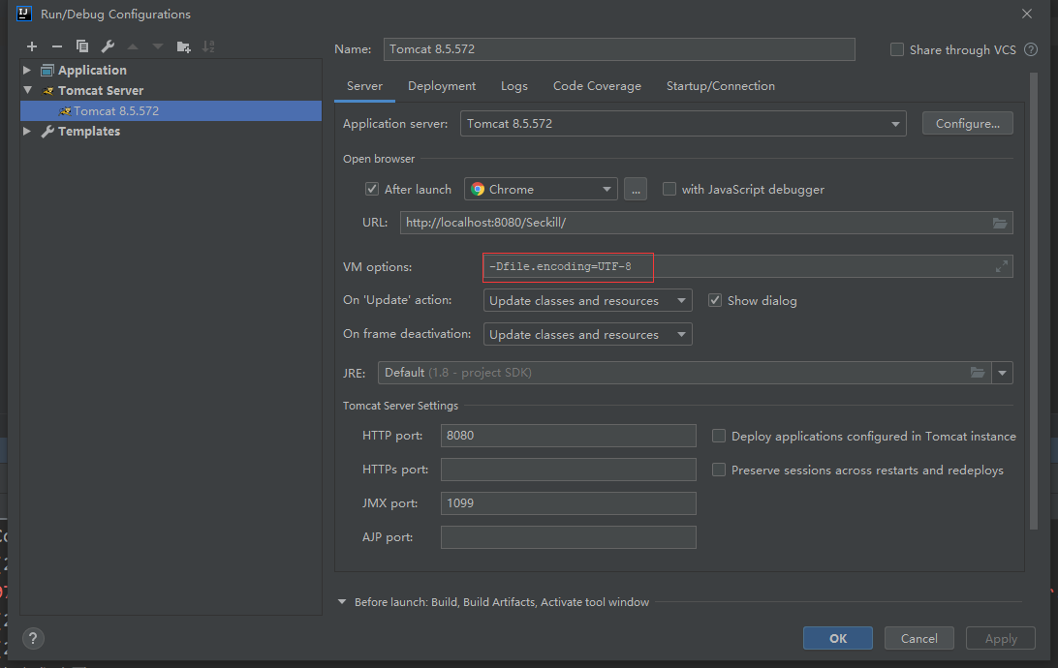
Task: Click the Apply button
Action: (1001, 638)
